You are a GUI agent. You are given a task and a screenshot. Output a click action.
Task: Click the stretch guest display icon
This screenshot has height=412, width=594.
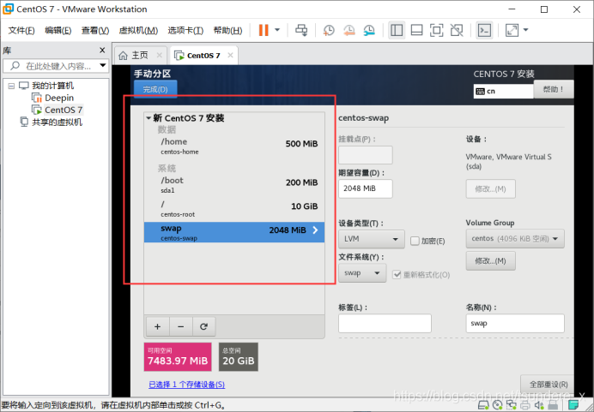[x=512, y=30]
